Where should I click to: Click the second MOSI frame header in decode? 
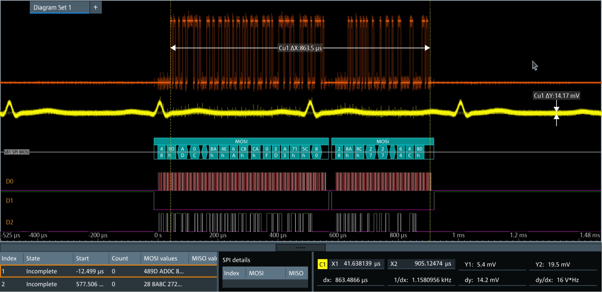(x=382, y=141)
